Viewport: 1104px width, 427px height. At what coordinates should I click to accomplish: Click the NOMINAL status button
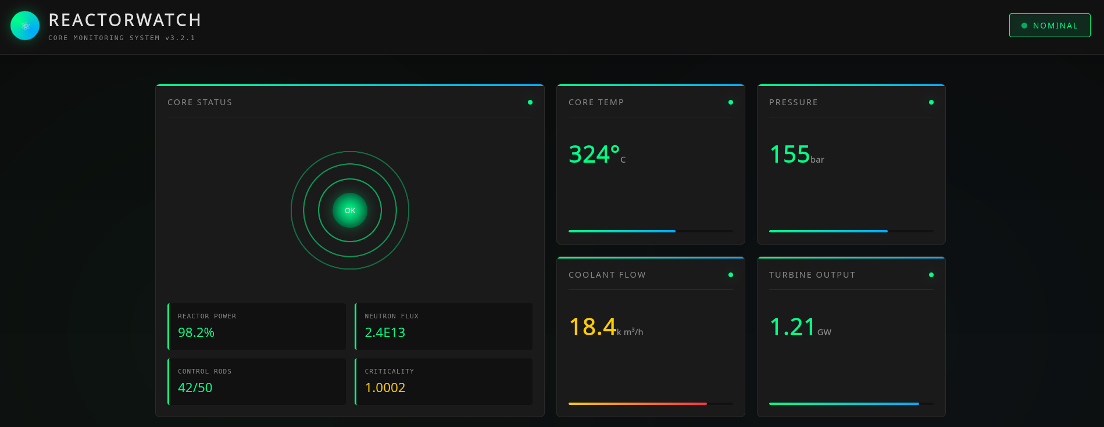tap(1050, 26)
